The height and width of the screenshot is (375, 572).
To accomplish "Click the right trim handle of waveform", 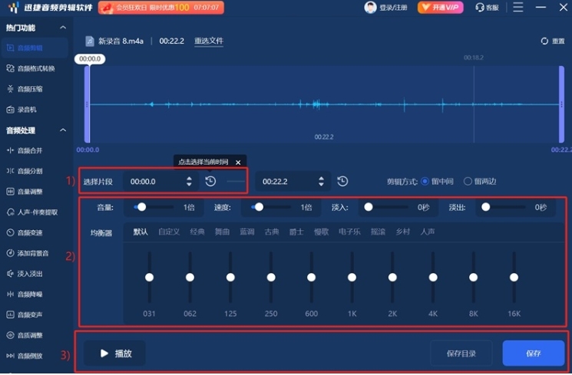I will click(x=561, y=104).
